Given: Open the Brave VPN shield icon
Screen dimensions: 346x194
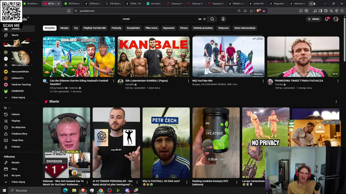Looking at the screenshot, I should click(337, 11).
